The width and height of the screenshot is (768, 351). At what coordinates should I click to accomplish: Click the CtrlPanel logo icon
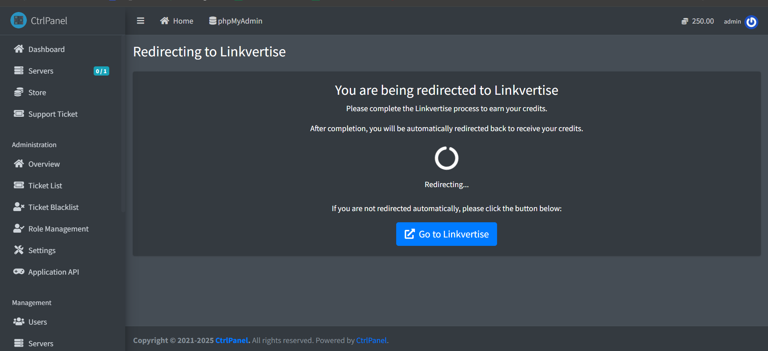pyautogui.click(x=18, y=20)
